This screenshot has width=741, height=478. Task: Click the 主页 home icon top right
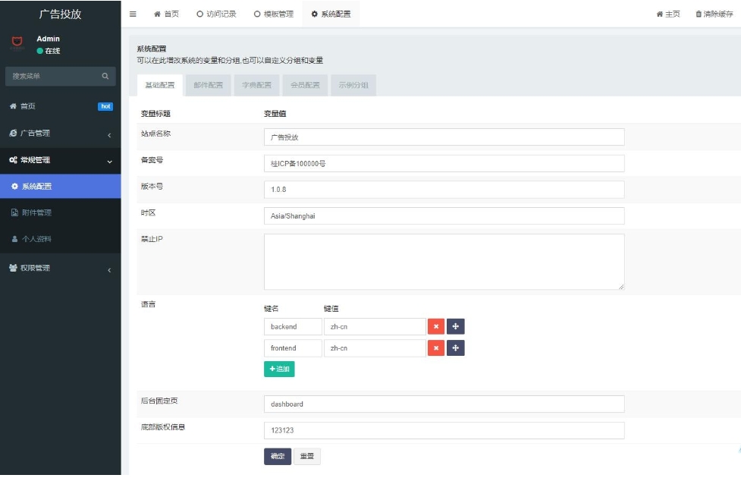tap(660, 14)
